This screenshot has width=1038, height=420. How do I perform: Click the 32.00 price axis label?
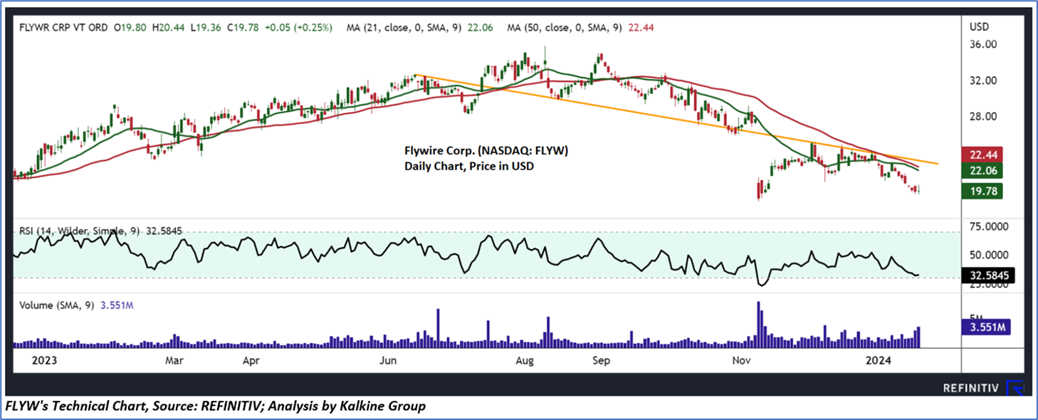click(982, 80)
